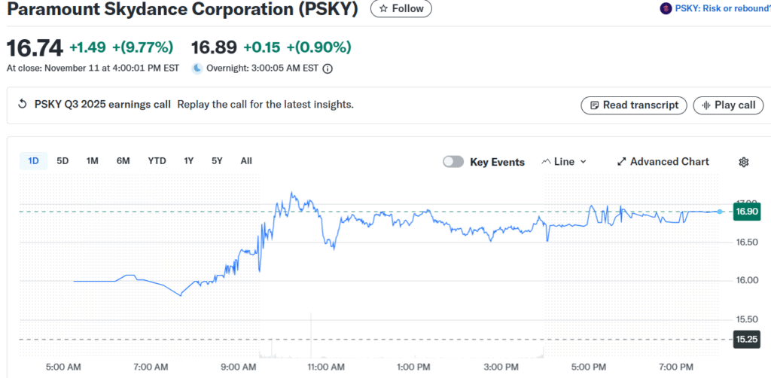Click the PSKY purple logo icon
Screen dimensions: 771x378
666,8
